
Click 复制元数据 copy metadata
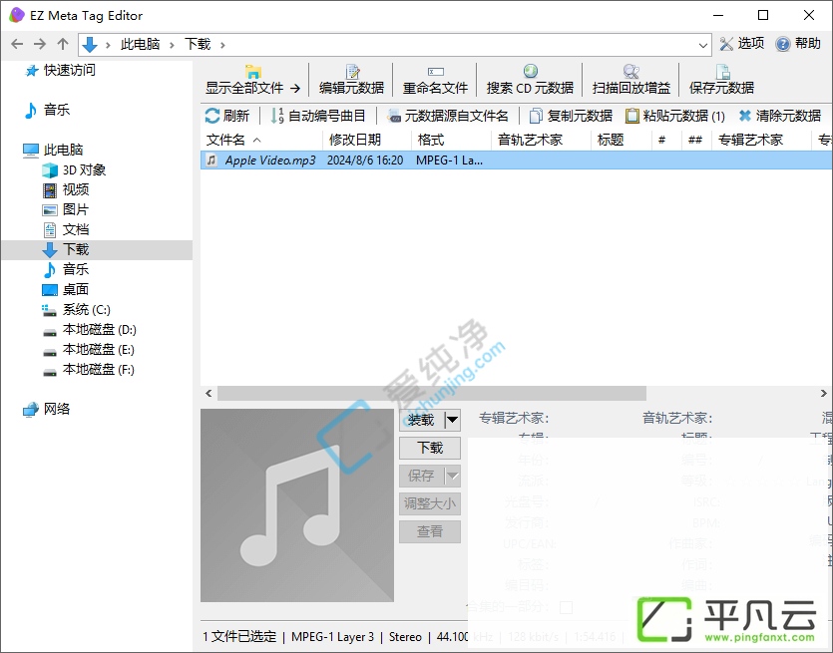[x=571, y=116]
